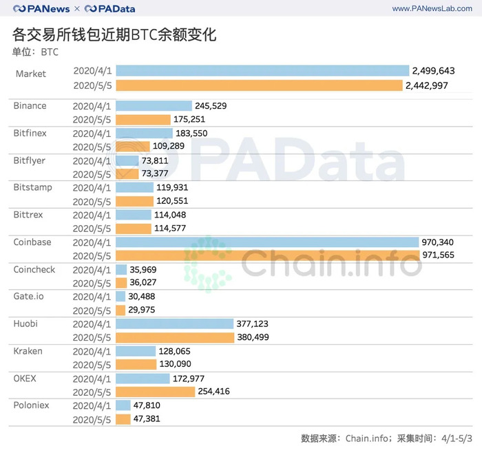This screenshot has width=482, height=455.
Task: Click the value 377,123
Action: (252, 324)
